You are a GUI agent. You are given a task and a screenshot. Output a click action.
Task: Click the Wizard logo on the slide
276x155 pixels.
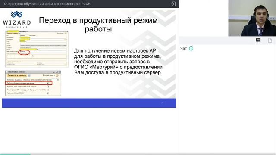17,19
